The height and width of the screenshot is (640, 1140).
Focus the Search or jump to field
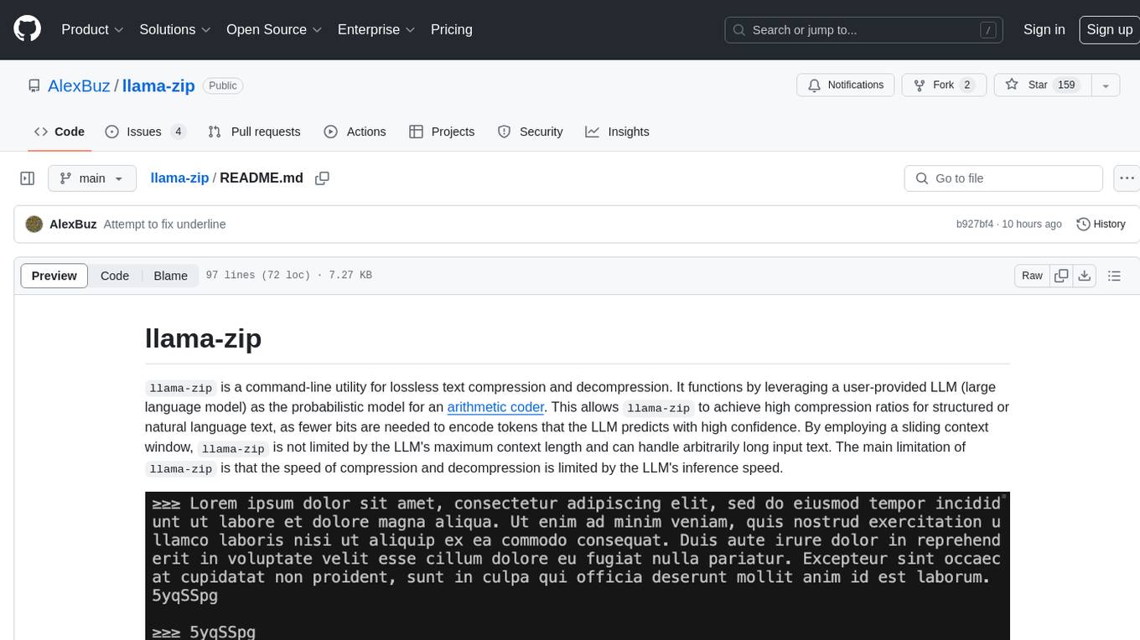pyautogui.click(x=863, y=30)
